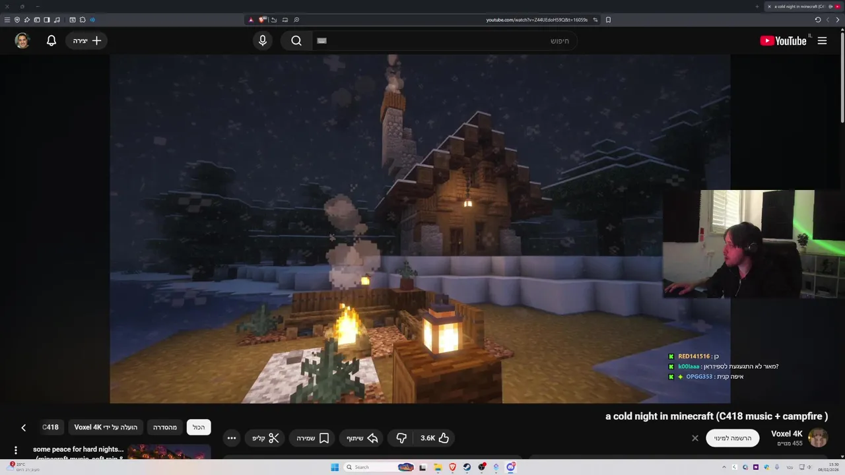Open the Windows Start menu

coord(335,467)
